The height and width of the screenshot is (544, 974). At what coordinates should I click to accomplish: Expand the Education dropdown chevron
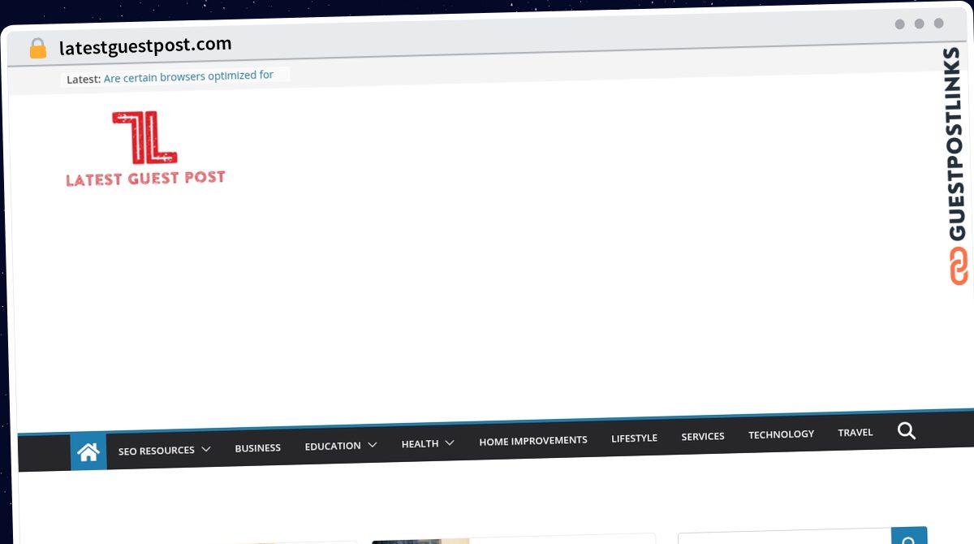pyautogui.click(x=373, y=445)
